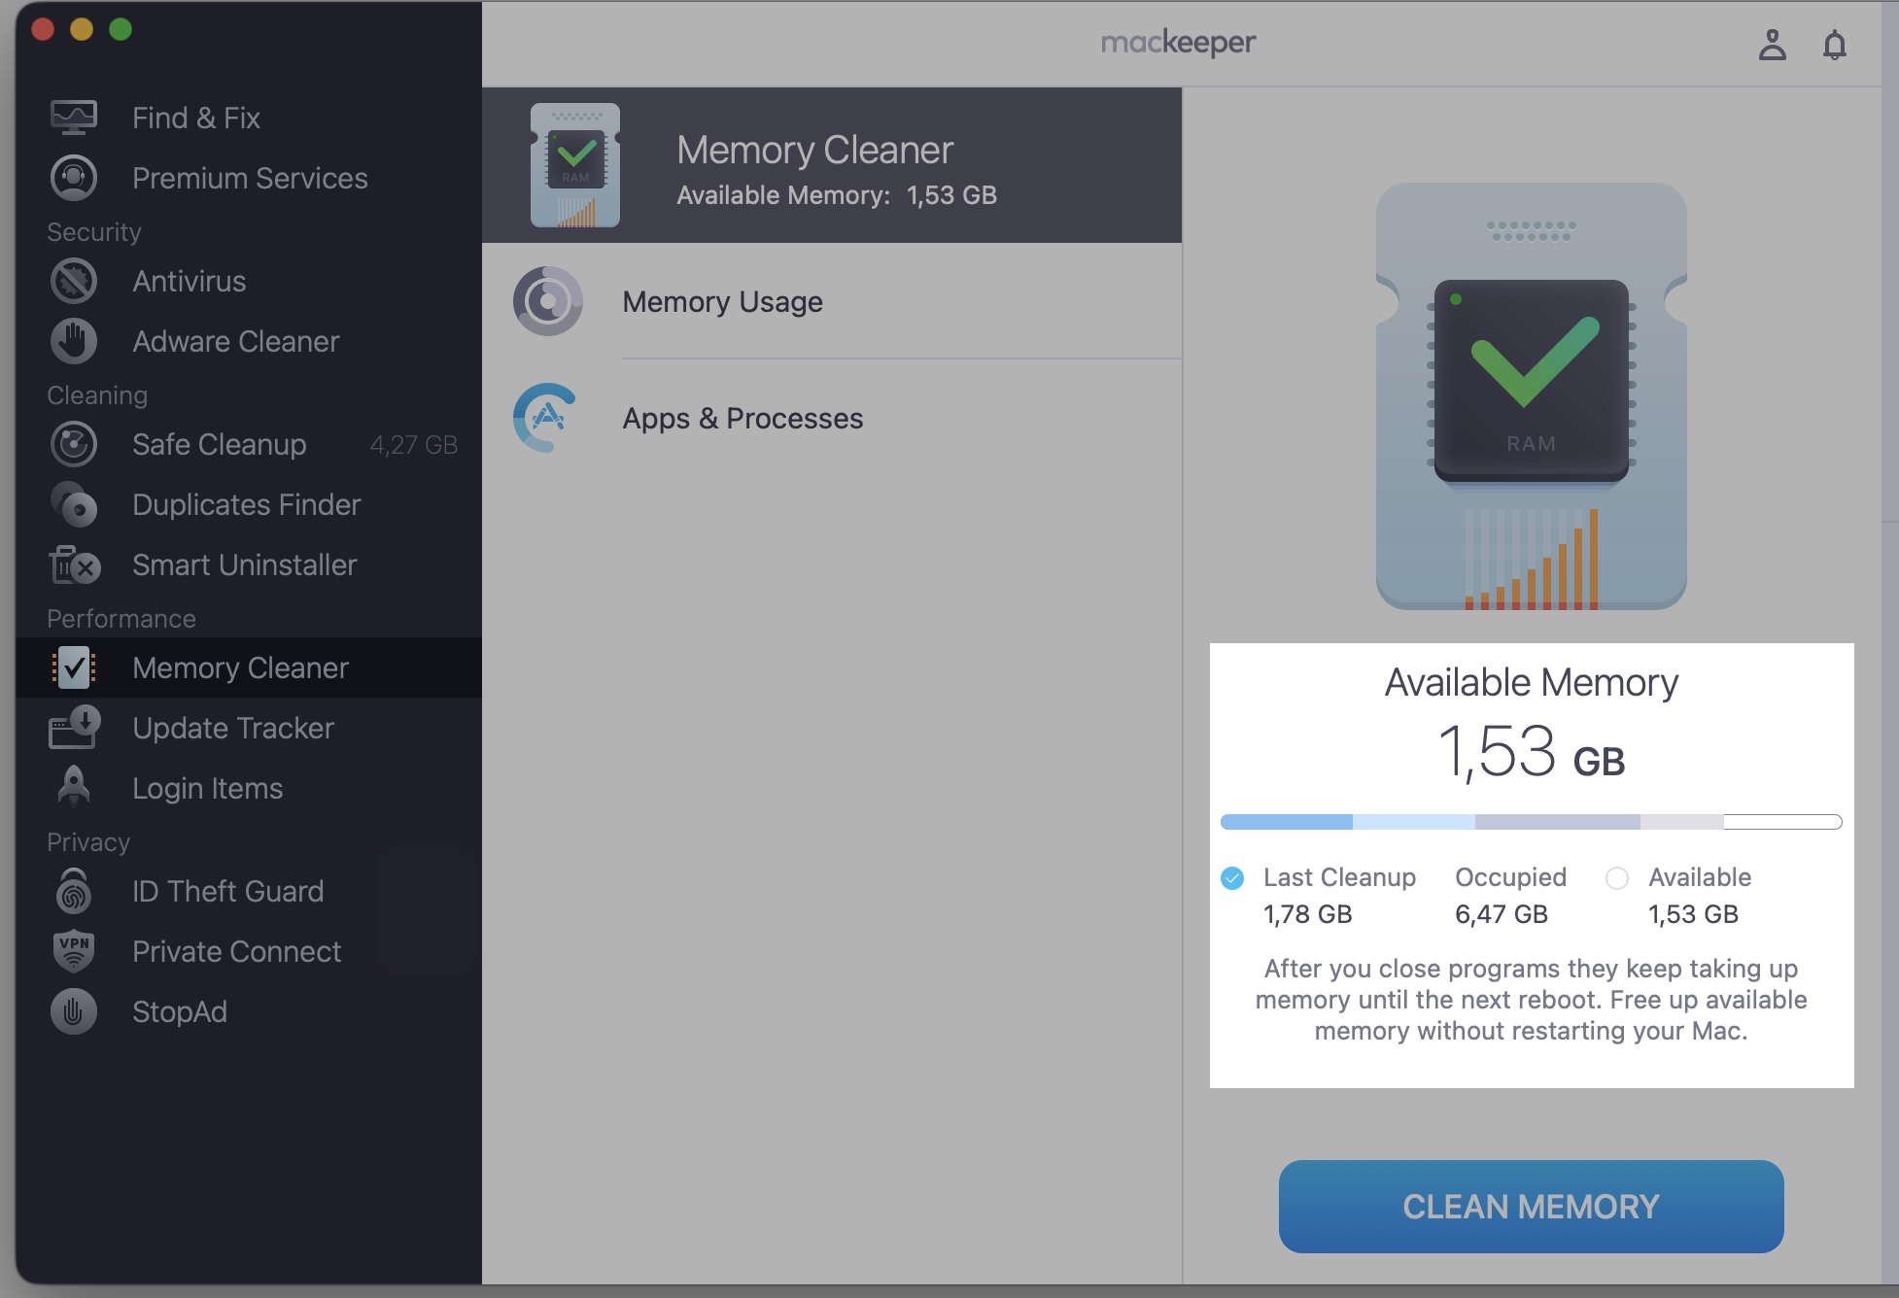1899x1298 pixels.
Task: Click the Memory Usage circular icon
Action: (x=548, y=301)
